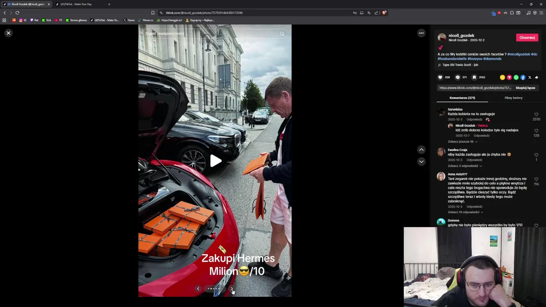
Task: Bookmark this page icon in address bar
Action: coord(153,13)
